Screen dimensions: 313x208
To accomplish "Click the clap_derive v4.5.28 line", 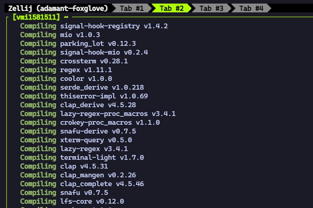I will pyautogui.click(x=98, y=105).
